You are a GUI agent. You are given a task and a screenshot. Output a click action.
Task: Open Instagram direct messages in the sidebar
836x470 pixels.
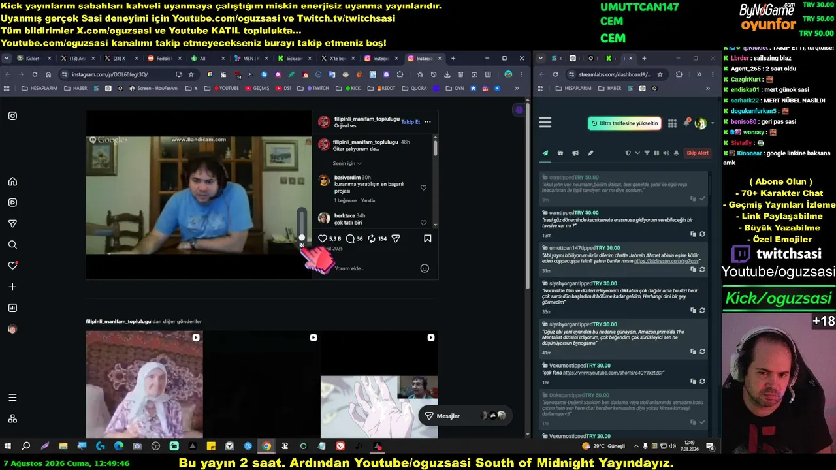coord(12,224)
